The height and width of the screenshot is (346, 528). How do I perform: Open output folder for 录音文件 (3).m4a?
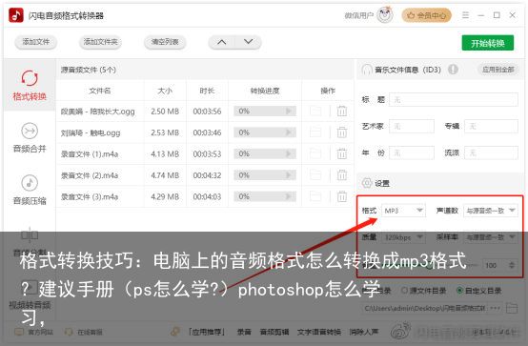point(315,196)
